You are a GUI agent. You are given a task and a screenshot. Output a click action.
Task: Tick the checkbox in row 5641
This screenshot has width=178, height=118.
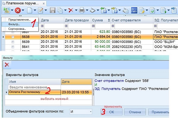pyautogui.click(x=13, y=47)
